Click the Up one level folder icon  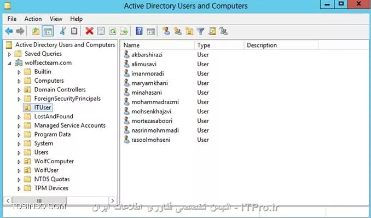tap(36, 31)
